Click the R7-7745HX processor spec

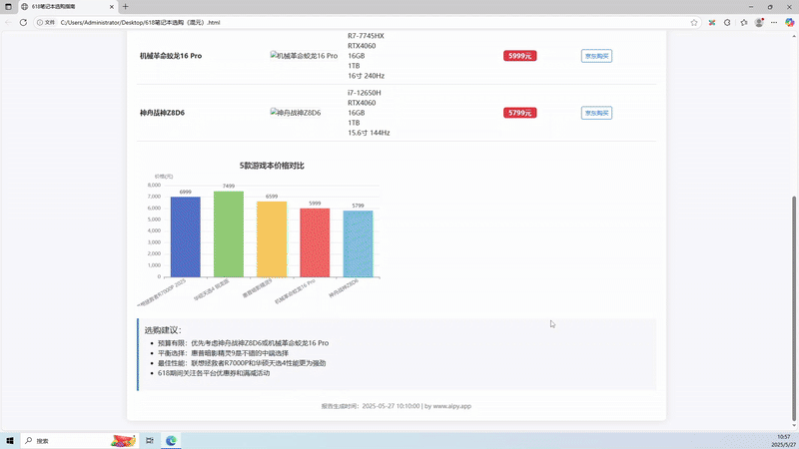pos(366,36)
